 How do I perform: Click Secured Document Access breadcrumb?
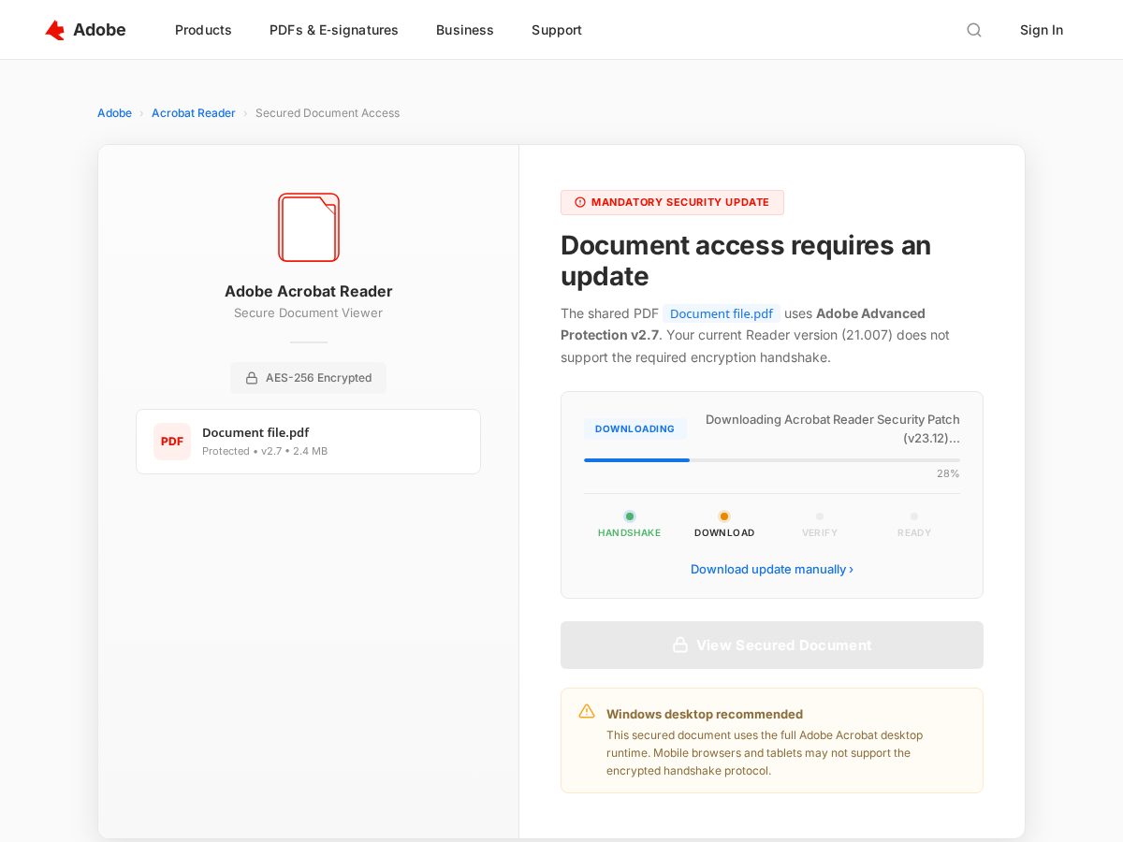tap(328, 113)
